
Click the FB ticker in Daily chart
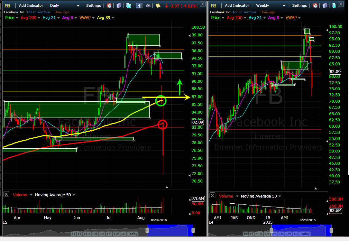click(7, 6)
